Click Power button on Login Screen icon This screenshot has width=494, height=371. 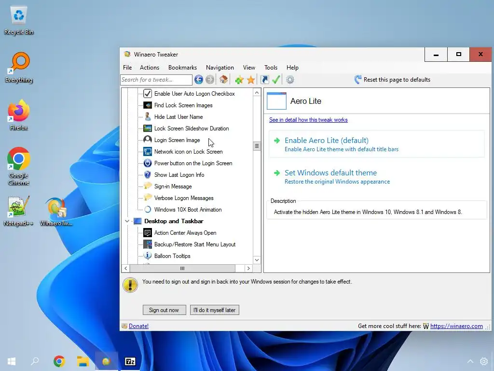click(148, 163)
